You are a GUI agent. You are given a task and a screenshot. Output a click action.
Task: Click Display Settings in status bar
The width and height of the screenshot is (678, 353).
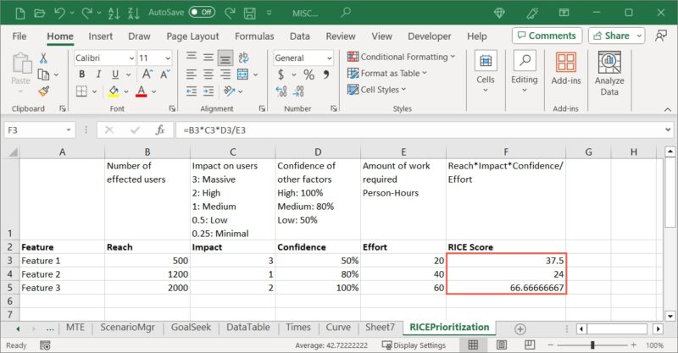coord(414,345)
